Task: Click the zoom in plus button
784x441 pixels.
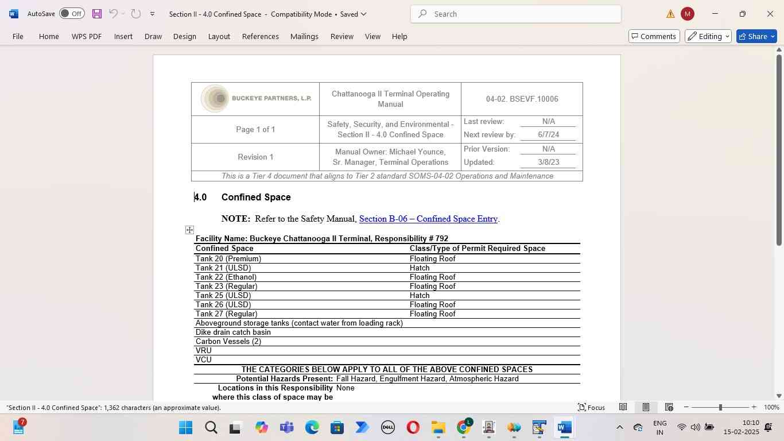Action: [x=754, y=407]
